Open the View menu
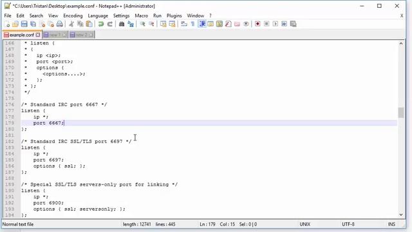412x232 pixels. coord(53,15)
